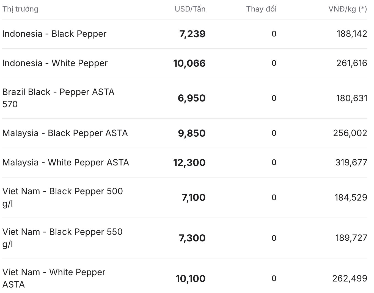Click the 319,677 VNĐ/kg value
Screen dimensions: 374x293
point(351,162)
